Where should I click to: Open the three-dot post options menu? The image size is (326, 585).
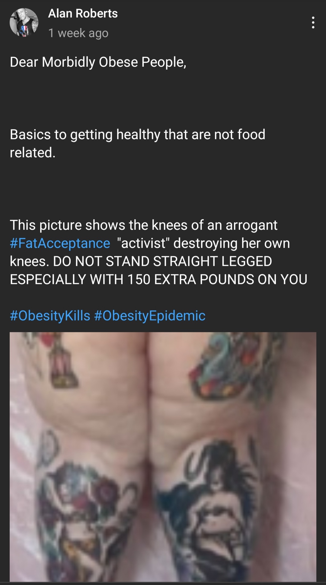click(313, 23)
